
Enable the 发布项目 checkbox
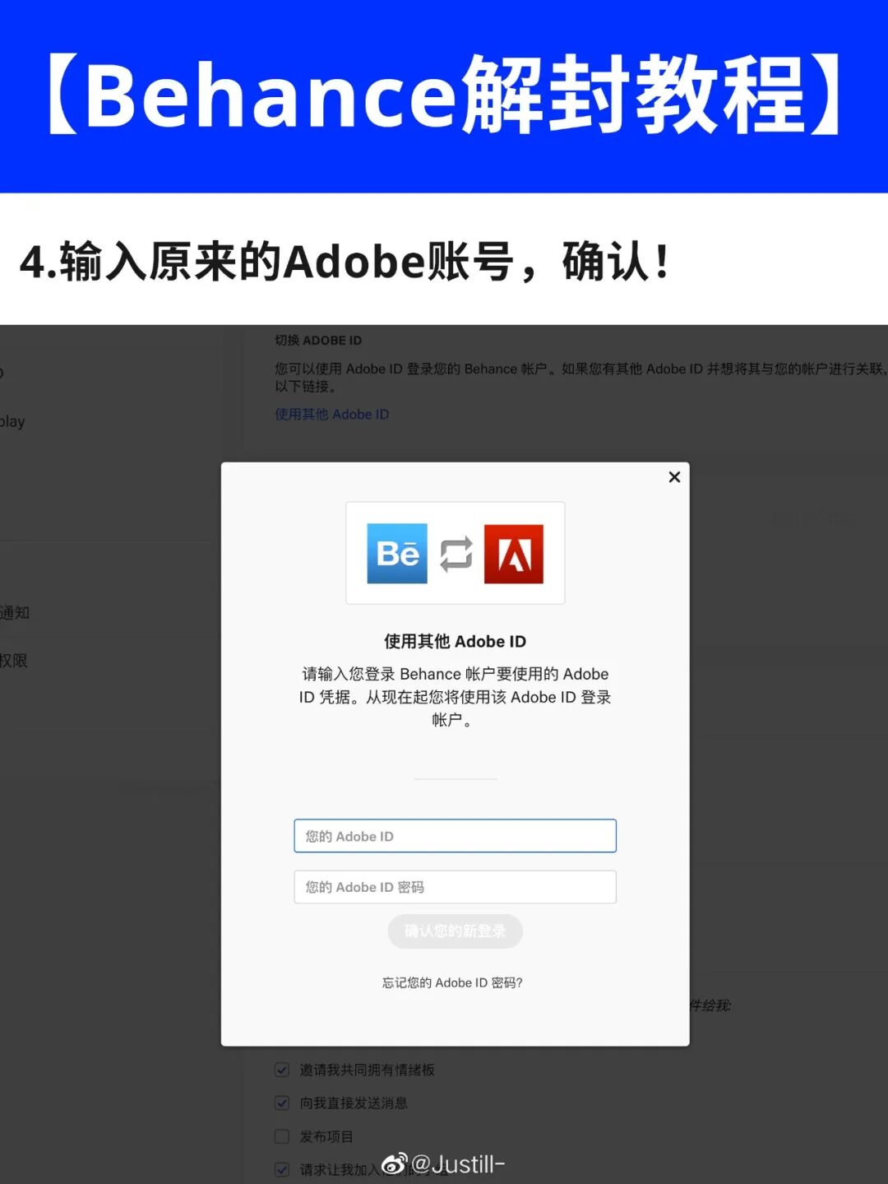[282, 1136]
